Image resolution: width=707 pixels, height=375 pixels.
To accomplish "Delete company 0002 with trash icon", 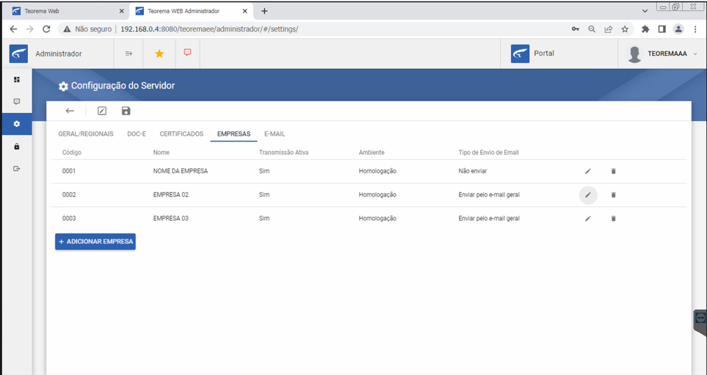I will pyautogui.click(x=613, y=194).
